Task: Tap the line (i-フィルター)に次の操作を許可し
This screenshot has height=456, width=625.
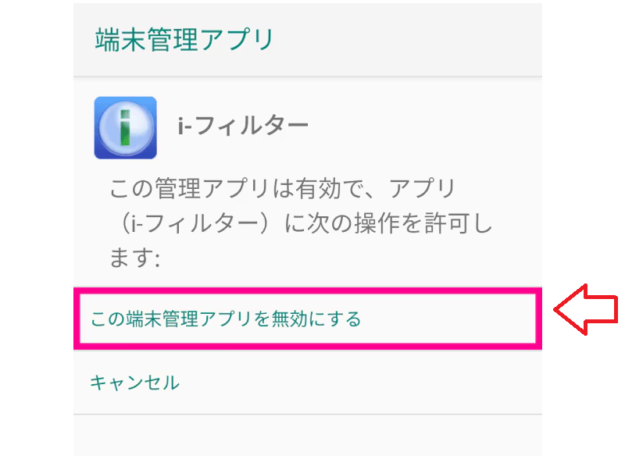Action: click(x=302, y=223)
